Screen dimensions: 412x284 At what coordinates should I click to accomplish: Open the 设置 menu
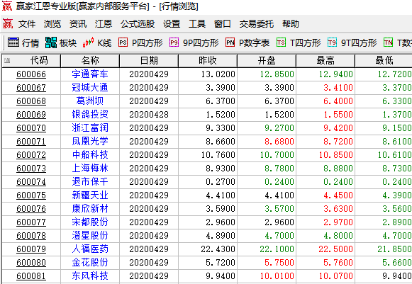point(172,24)
